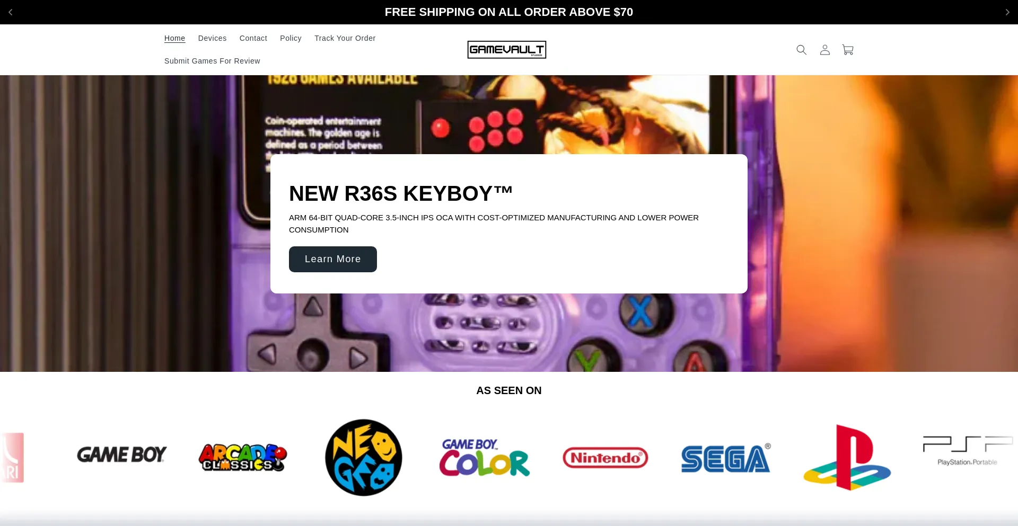This screenshot has width=1018, height=526.
Task: Click the Arcade Classics logo
Action: pos(243,458)
